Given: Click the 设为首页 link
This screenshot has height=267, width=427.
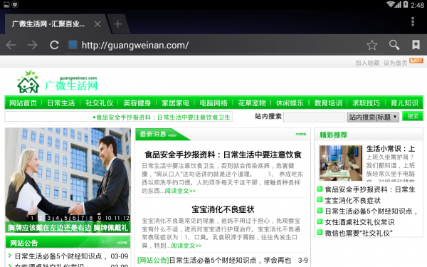Looking at the screenshot, I should [396, 63].
